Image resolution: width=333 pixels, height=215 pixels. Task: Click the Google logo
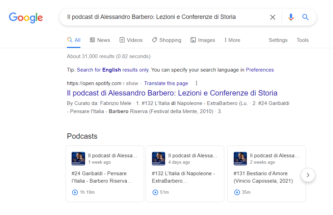point(26,17)
